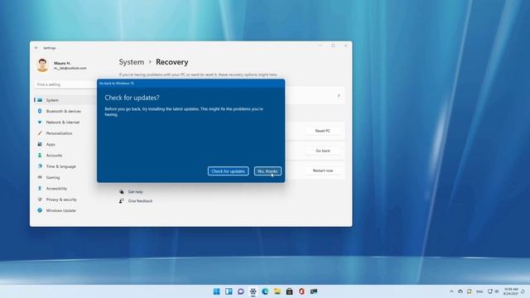Show hidden tray icons chevron
The image size is (530, 298).
coord(451,291)
